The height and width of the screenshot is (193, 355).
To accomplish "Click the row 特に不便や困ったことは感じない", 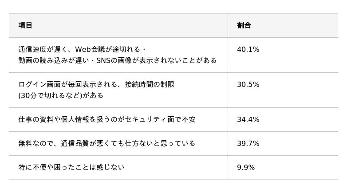I will click(71, 168).
